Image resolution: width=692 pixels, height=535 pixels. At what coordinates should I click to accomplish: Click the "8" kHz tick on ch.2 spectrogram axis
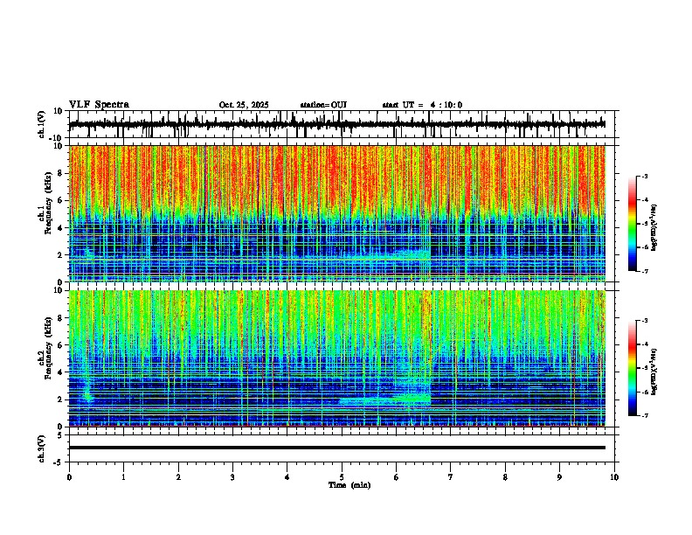[x=60, y=318]
